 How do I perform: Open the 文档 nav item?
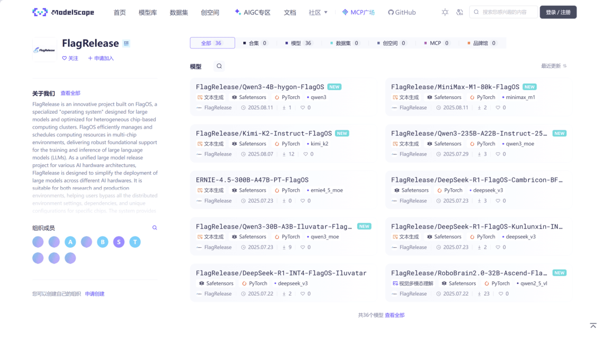pos(290,12)
